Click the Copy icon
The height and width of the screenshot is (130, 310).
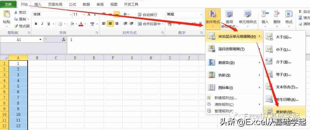[x=16, y=19]
